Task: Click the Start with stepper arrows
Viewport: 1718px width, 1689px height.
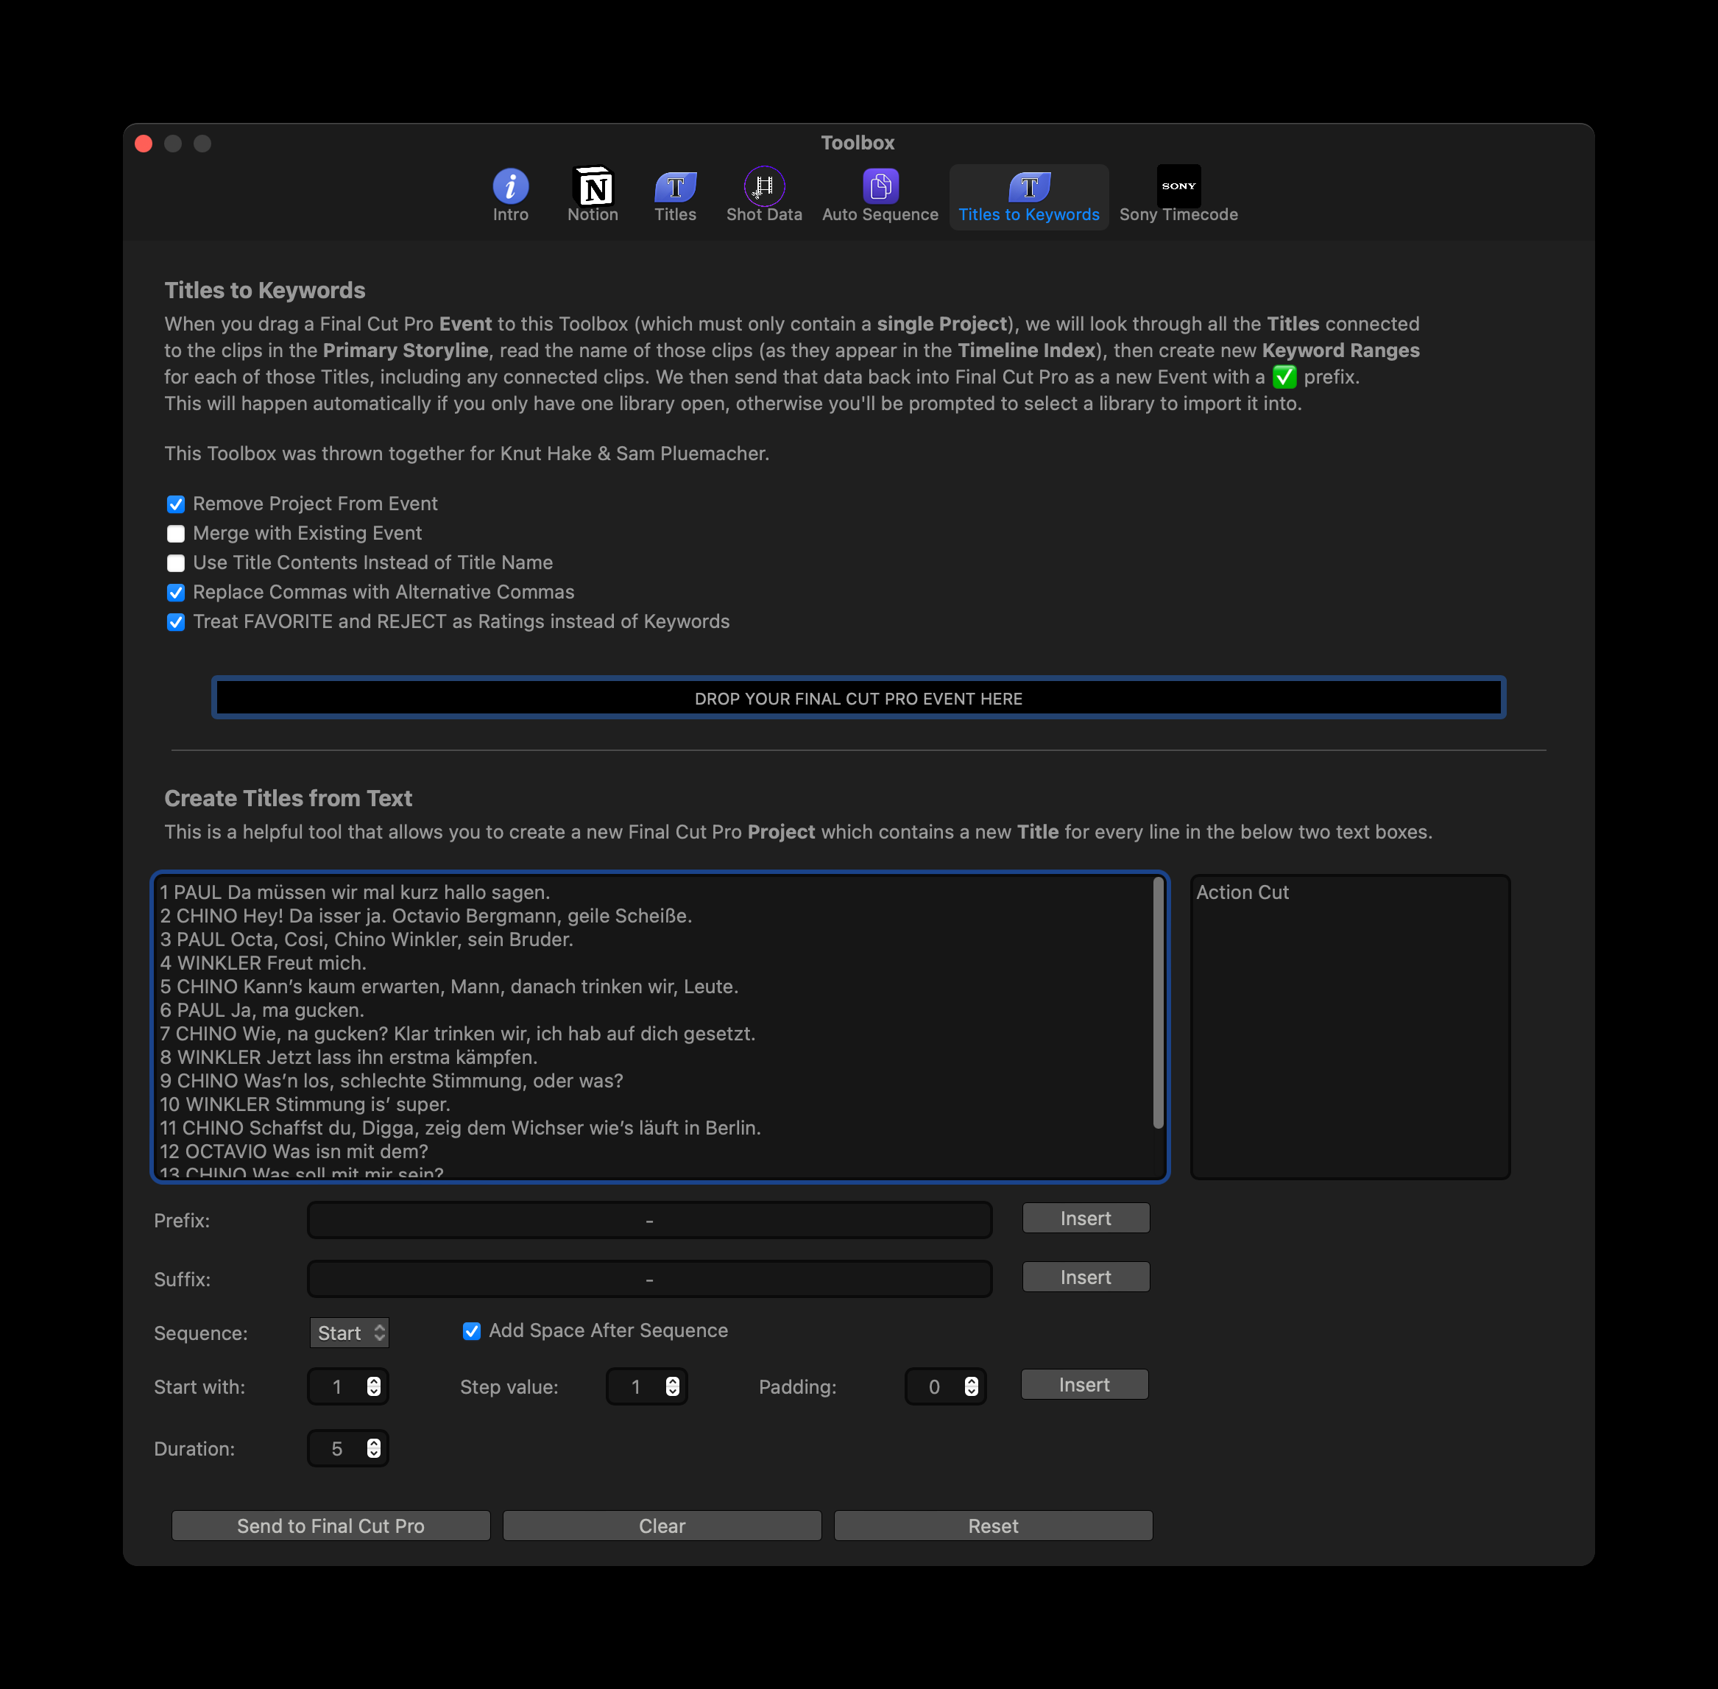Action: [373, 1386]
